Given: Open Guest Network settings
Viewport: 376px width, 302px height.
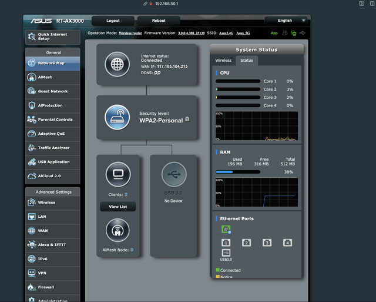Looking at the screenshot, I should (x=52, y=91).
